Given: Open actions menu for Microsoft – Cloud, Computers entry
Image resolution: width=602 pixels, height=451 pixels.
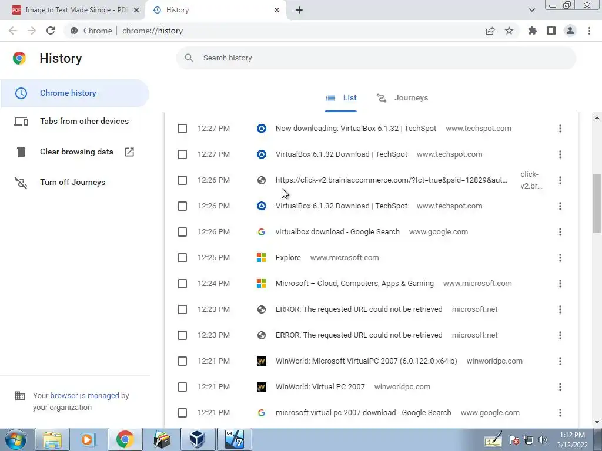Looking at the screenshot, I should pos(560,284).
